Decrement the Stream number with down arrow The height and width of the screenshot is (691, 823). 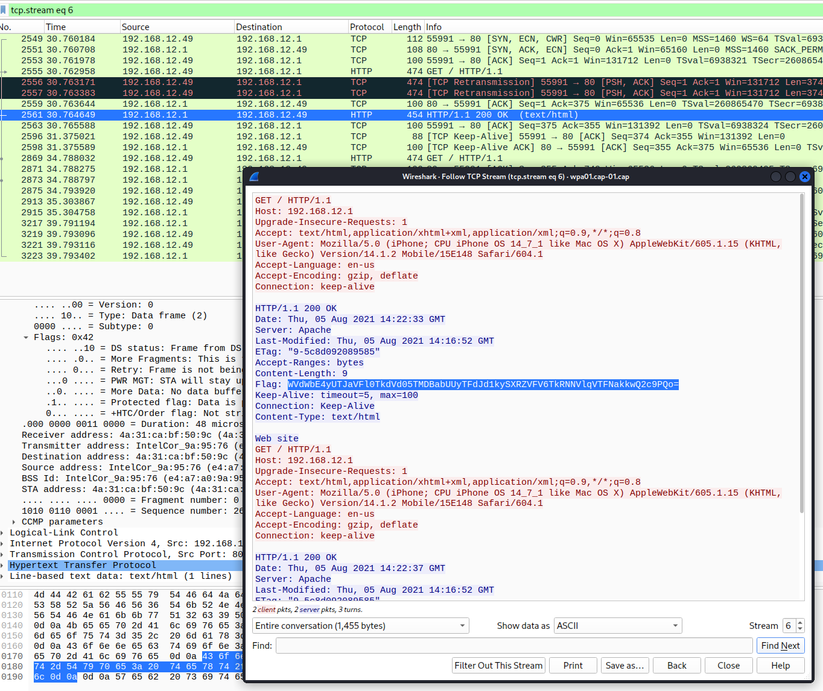click(800, 629)
